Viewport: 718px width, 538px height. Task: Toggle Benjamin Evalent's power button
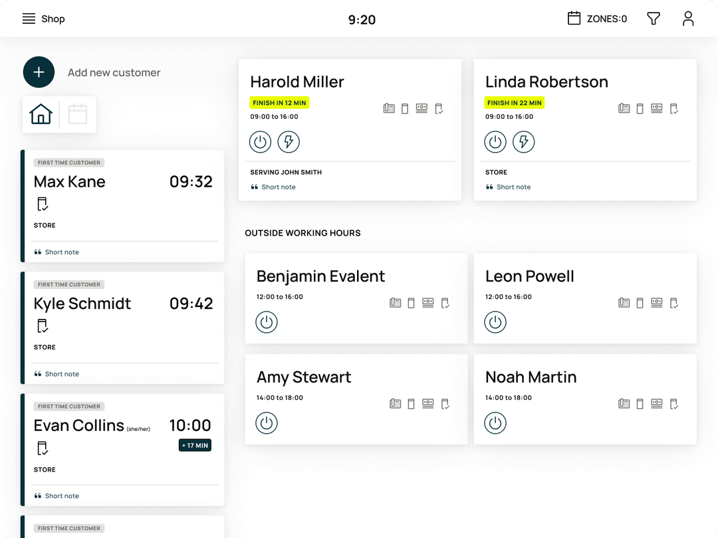point(267,322)
